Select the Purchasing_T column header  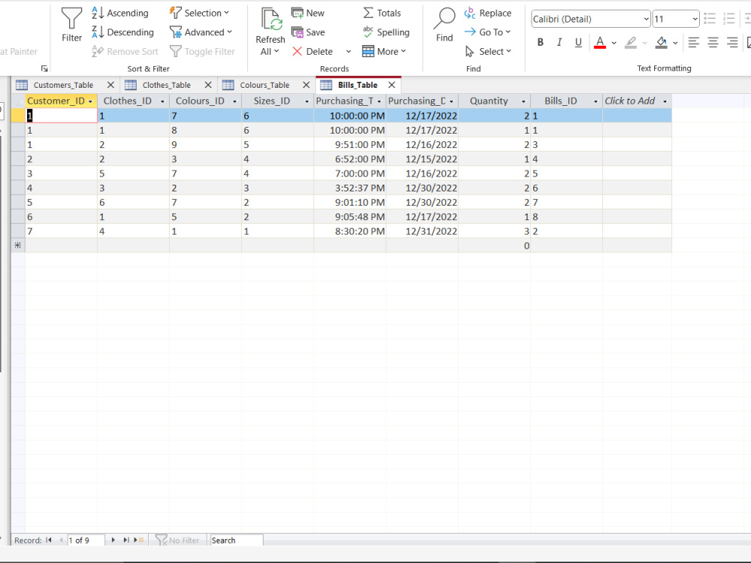(350, 101)
